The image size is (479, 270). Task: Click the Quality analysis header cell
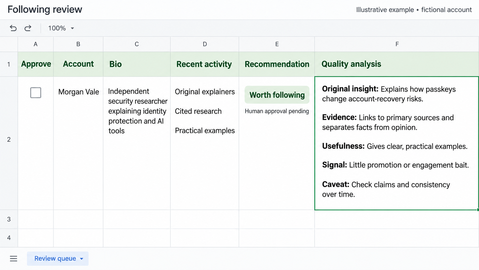point(397,64)
